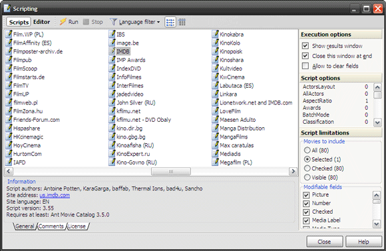
Task: Select the Visible (80) radio button
Action: (x=307, y=177)
